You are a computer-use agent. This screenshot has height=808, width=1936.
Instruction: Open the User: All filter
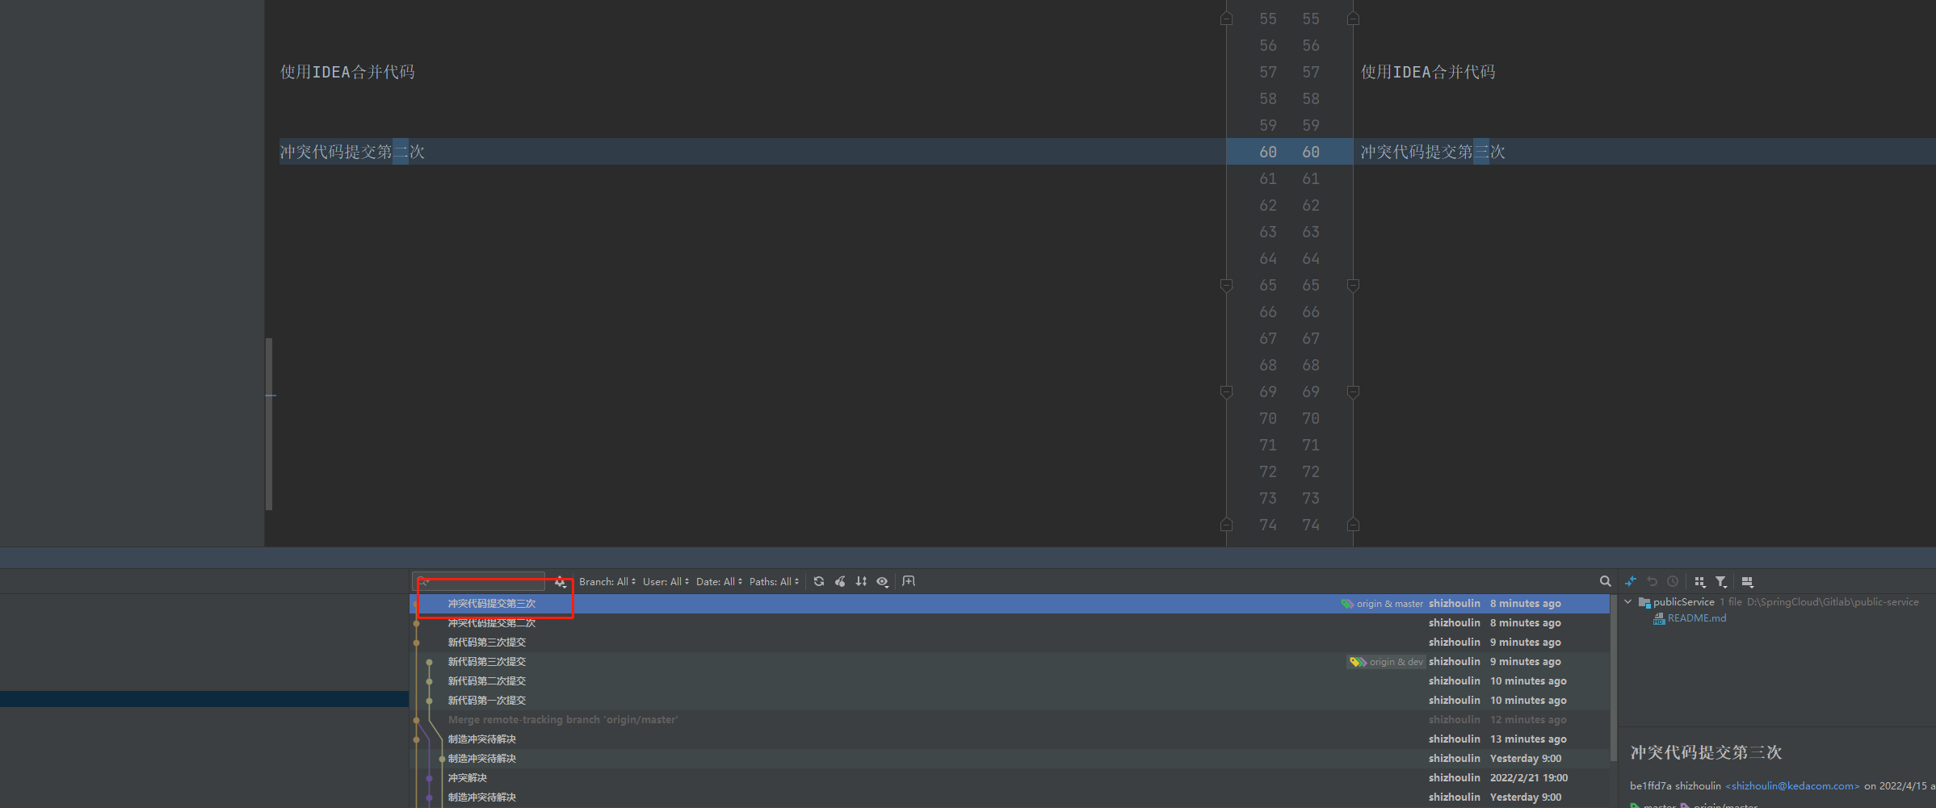click(666, 581)
